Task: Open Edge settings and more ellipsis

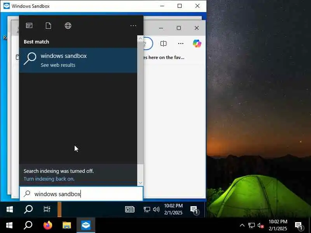Action: pos(181,43)
